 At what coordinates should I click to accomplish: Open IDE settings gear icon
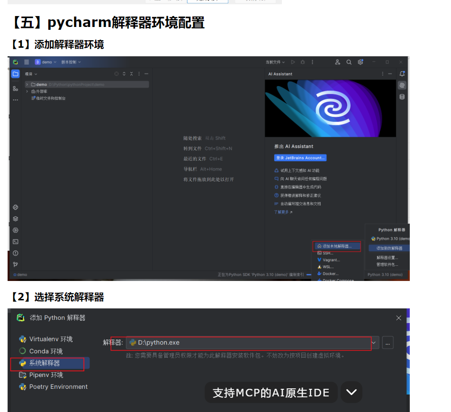click(361, 62)
